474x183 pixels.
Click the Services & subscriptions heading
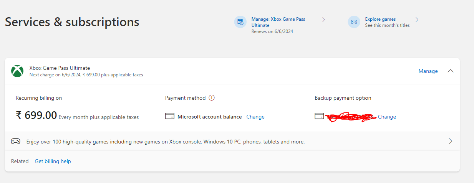coord(72,22)
